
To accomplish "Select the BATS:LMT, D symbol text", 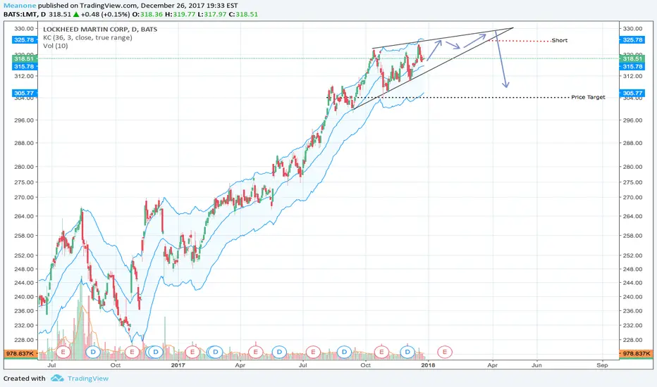I will coord(25,14).
